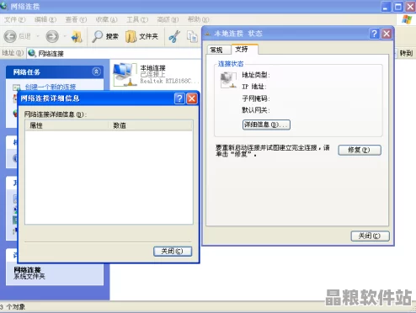Click the 网络连接 window title bar globe icon
Screen dimensions: 416x313
pyautogui.click(x=3, y=6)
